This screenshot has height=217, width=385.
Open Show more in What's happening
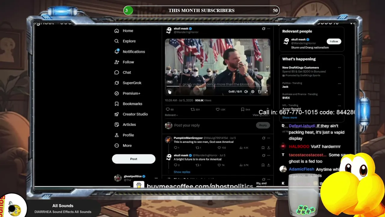289,118
